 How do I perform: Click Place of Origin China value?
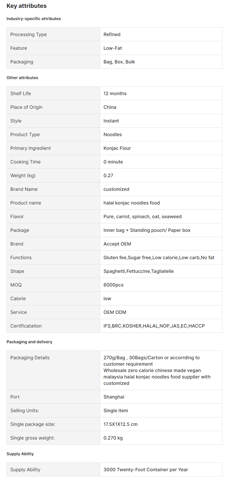pyautogui.click(x=110, y=107)
